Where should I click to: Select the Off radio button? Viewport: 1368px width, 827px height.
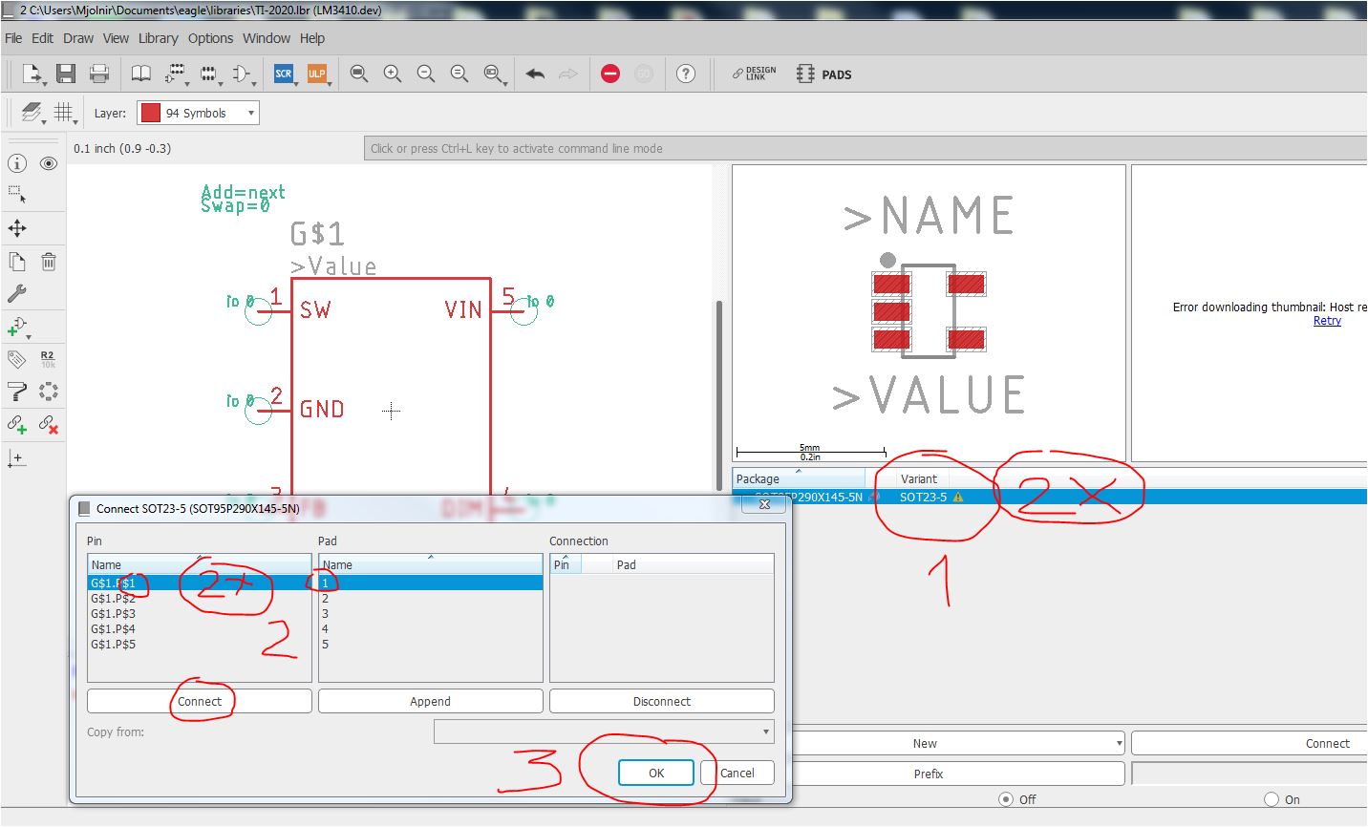coord(1005,799)
